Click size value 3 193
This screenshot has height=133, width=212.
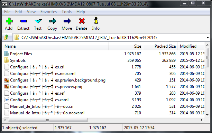pyautogui.click(x=136, y=100)
